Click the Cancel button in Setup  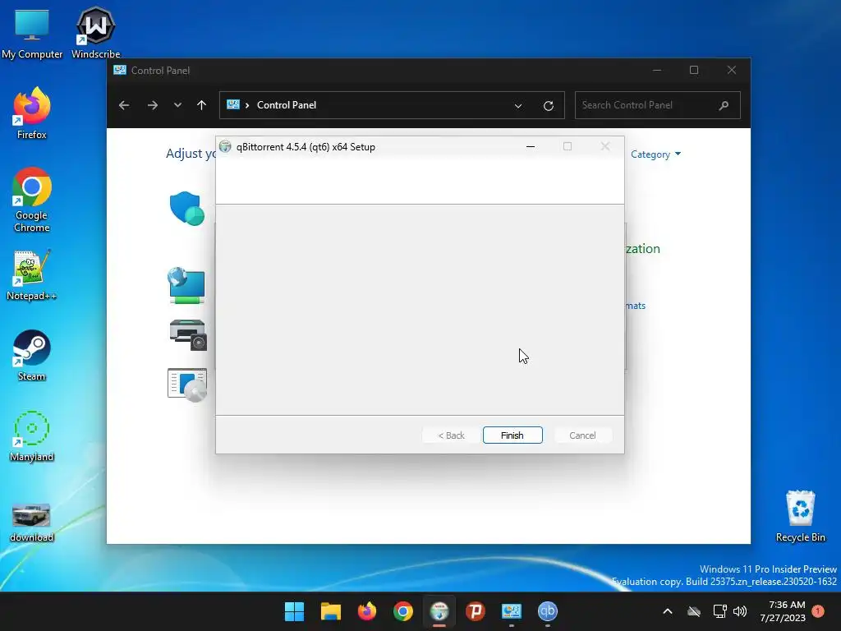point(582,435)
